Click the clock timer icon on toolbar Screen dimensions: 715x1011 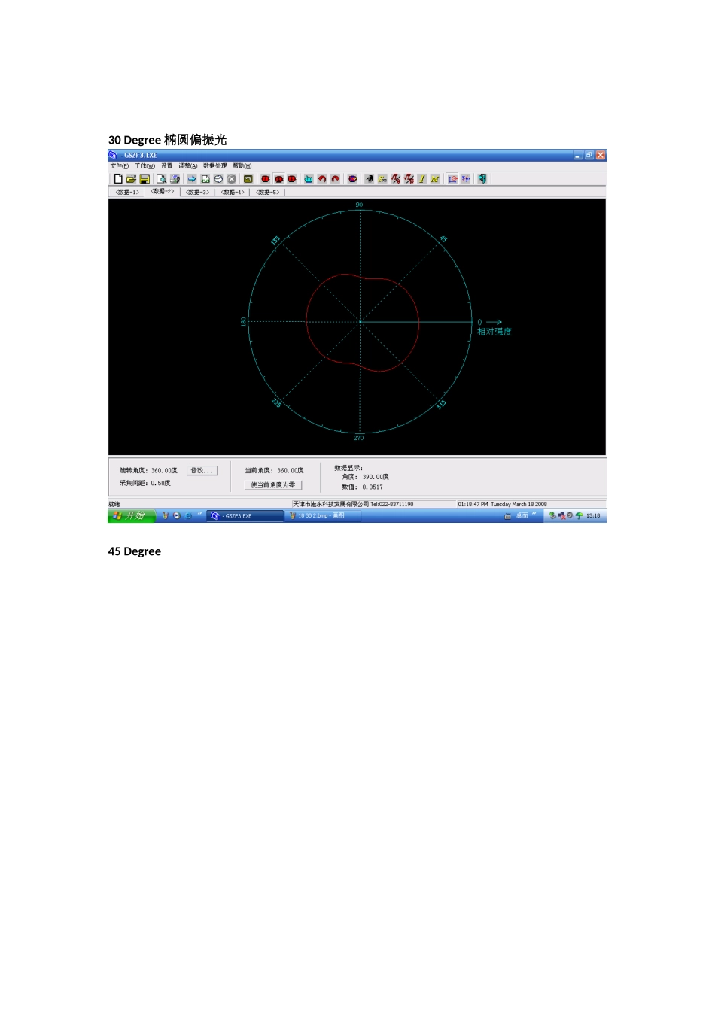pyautogui.click(x=218, y=178)
